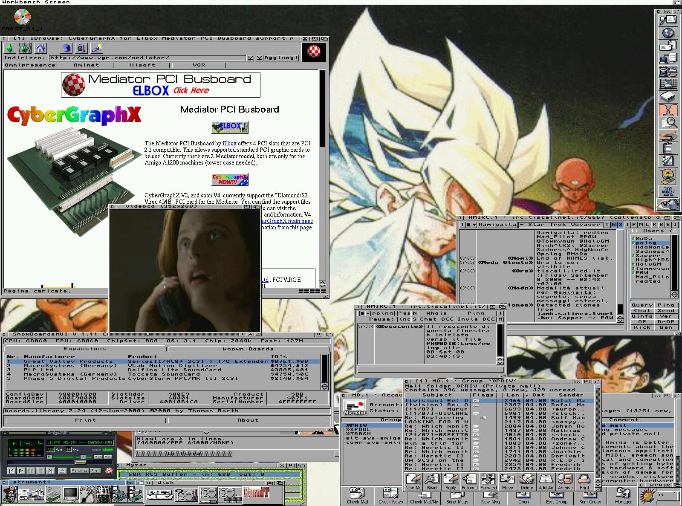Click the Elbox hyperlink in page text

(229, 144)
